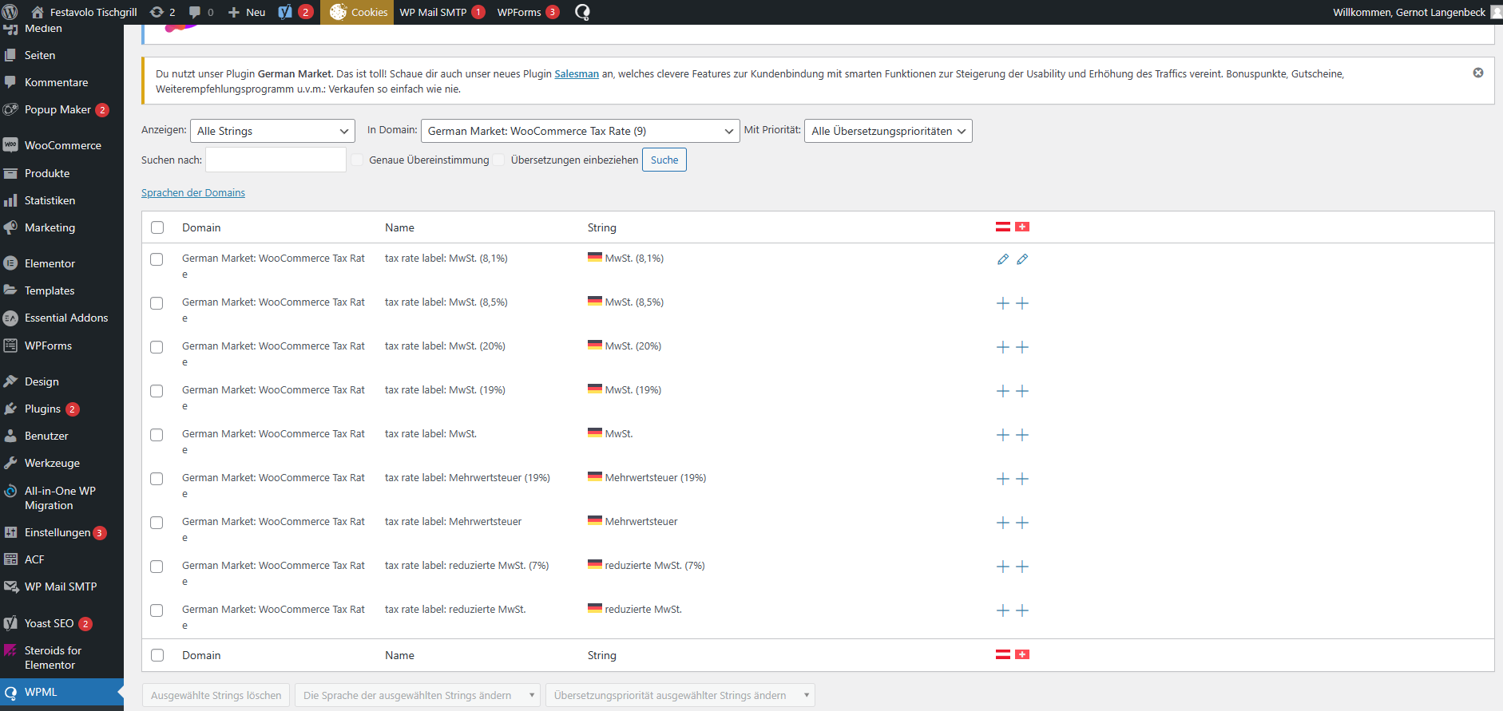Image resolution: width=1503 pixels, height=711 pixels.
Task: Add Swiss translation for Mehrwertsteuer (19%)
Action: click(x=1022, y=479)
